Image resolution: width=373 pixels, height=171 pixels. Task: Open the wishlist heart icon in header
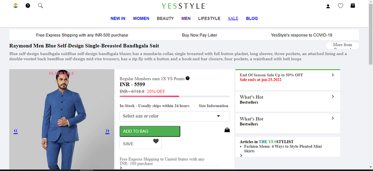point(341,6)
